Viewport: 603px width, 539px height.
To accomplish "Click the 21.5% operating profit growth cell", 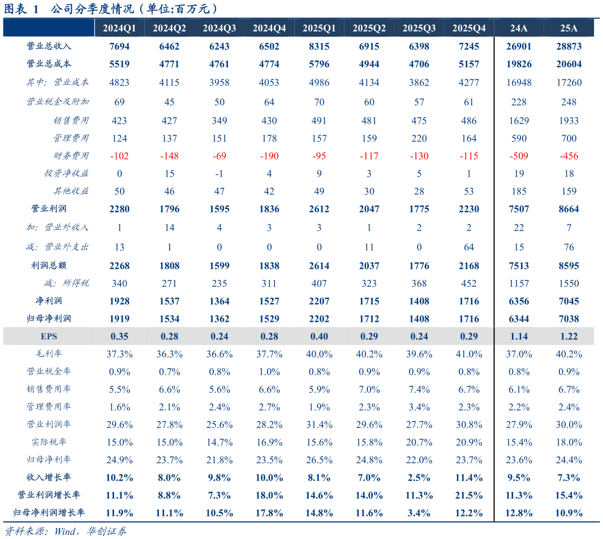I will tap(469, 495).
